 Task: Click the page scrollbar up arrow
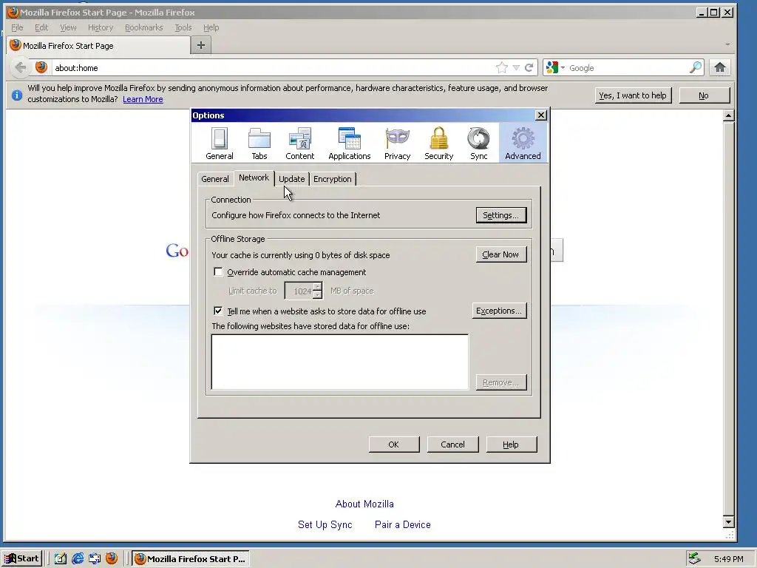(x=728, y=115)
